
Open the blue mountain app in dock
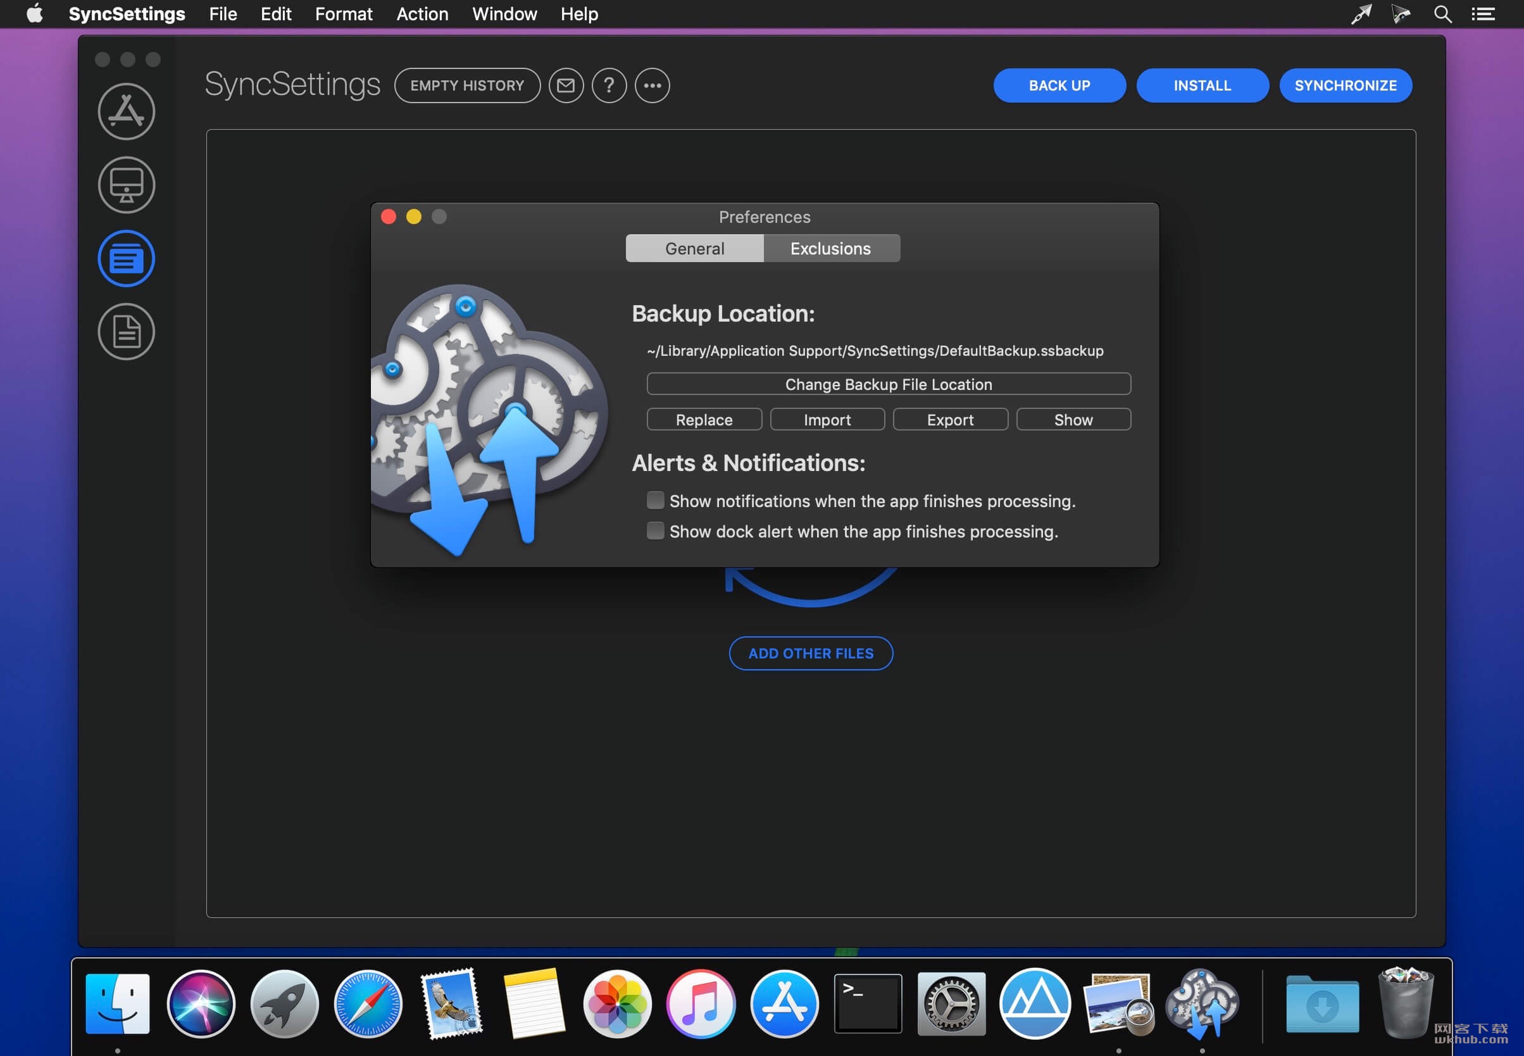pos(1035,1003)
